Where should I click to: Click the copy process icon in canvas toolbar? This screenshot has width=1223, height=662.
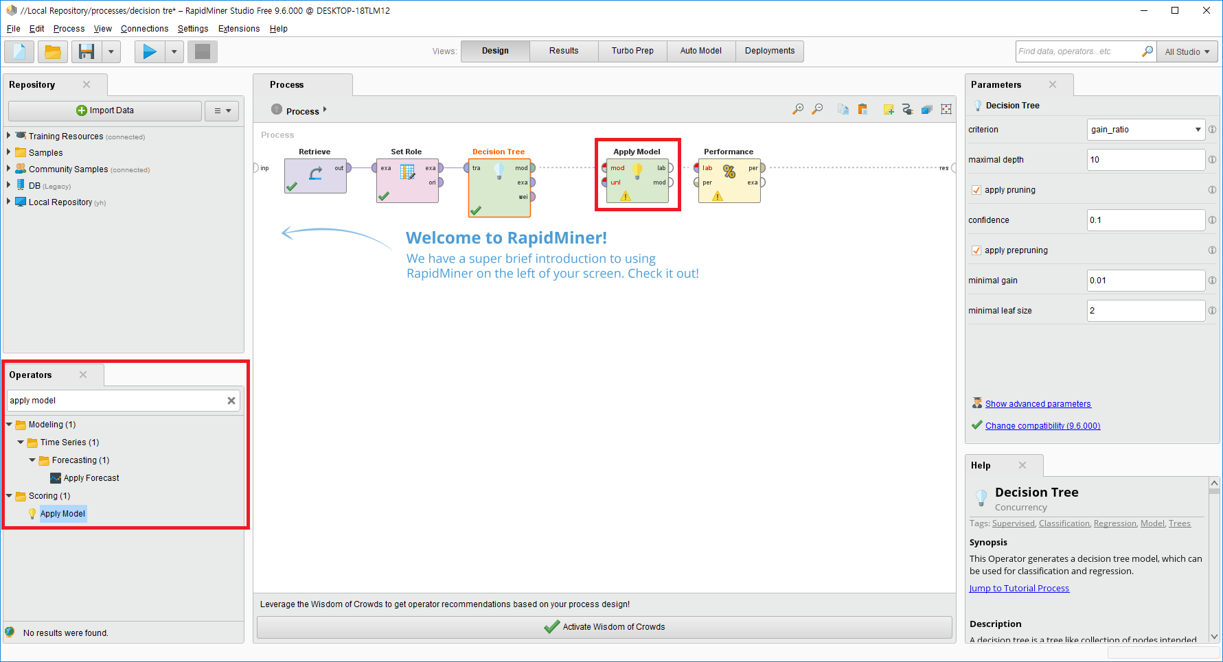pos(843,109)
